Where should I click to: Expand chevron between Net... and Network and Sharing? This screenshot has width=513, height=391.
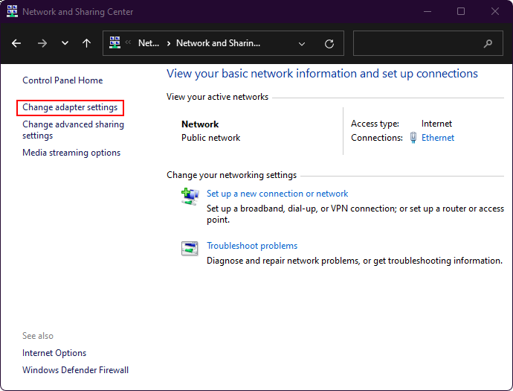click(168, 43)
